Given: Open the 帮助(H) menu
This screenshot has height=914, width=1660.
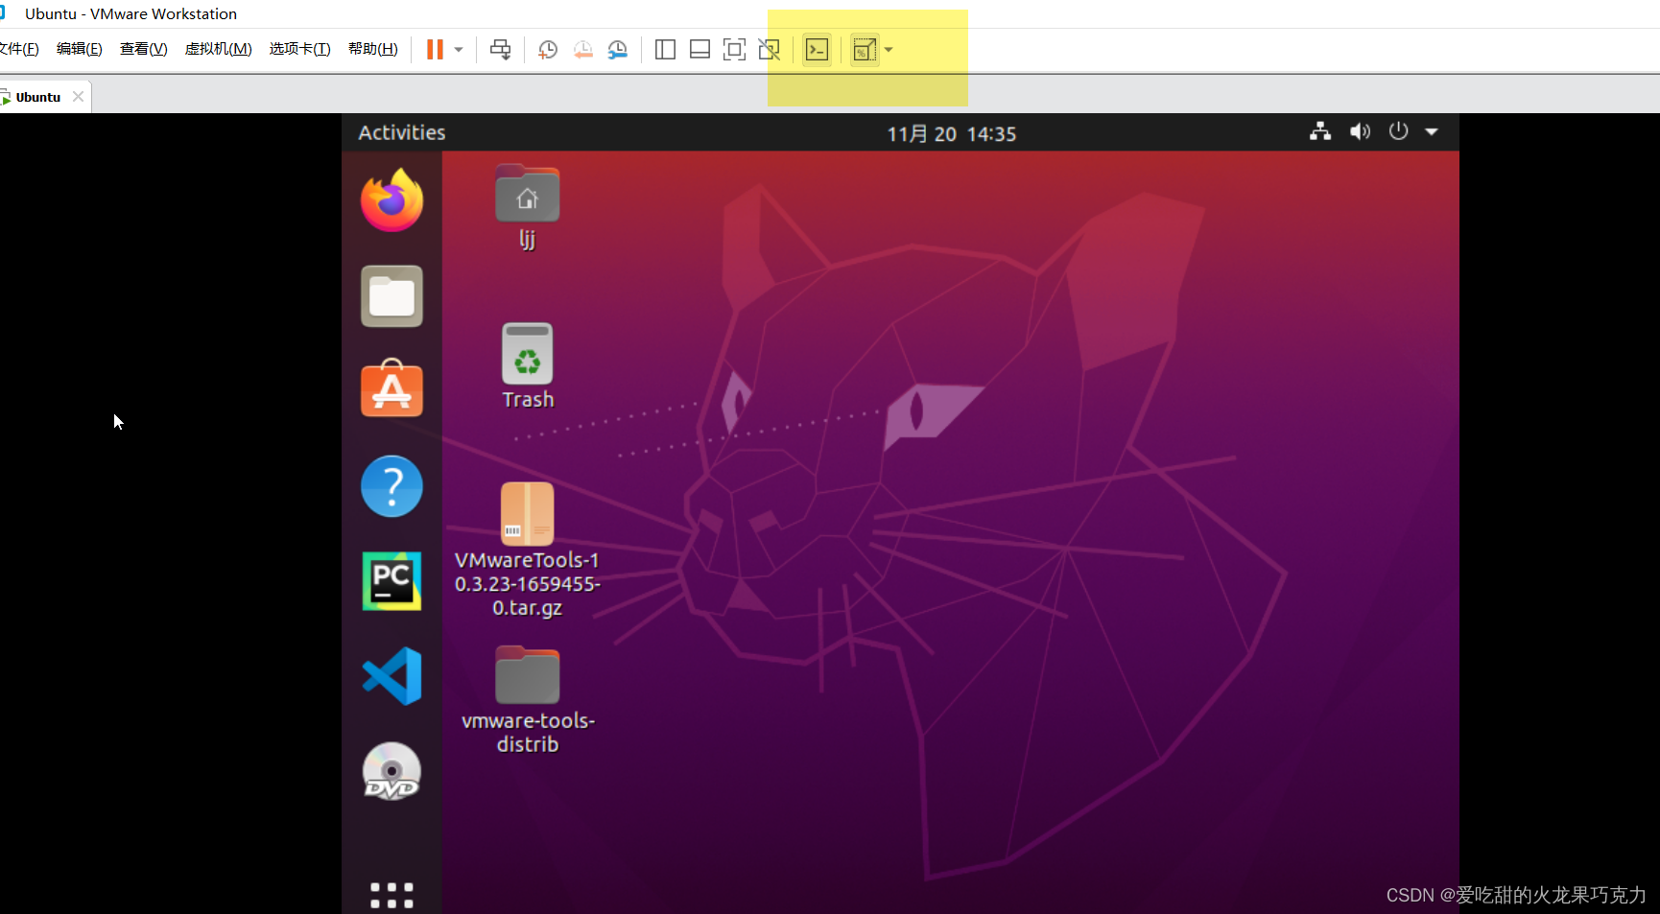Looking at the screenshot, I should pyautogui.click(x=372, y=49).
